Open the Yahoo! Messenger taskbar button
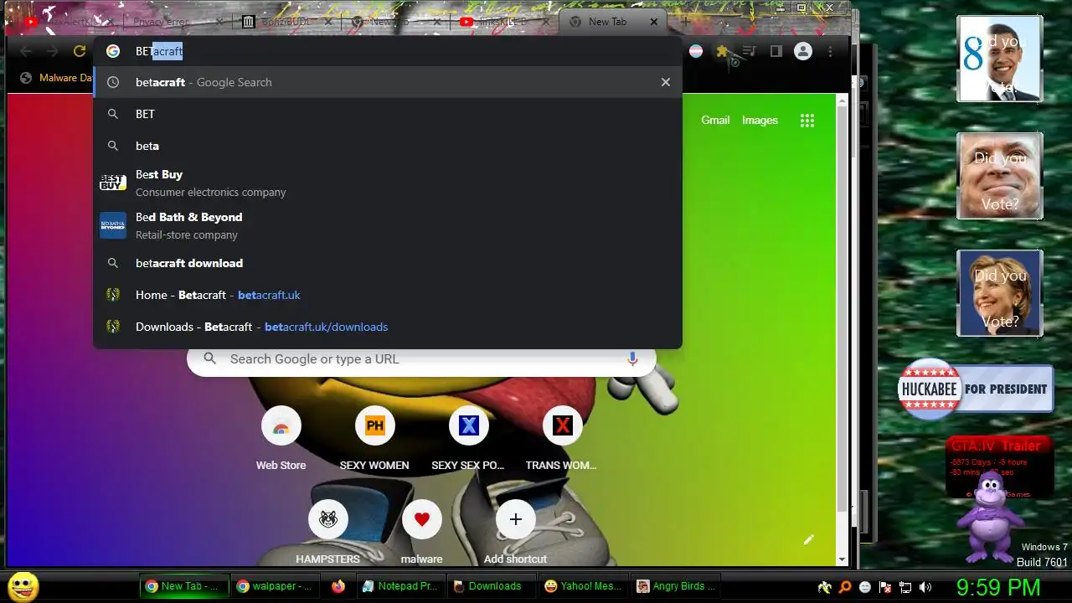1072x603 pixels. point(582,586)
